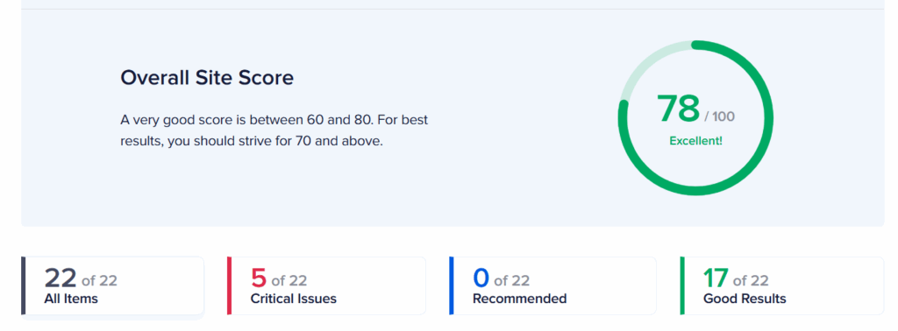
Task: Click the blue 0 recommended count
Action: [481, 278]
